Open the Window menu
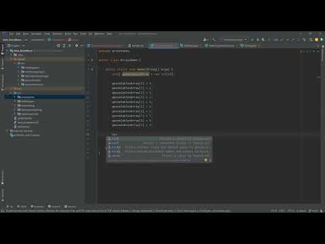 100,34
